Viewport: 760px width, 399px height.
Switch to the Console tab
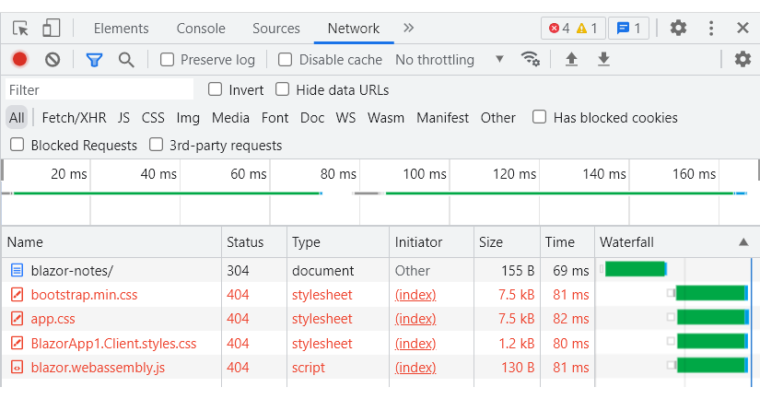pyautogui.click(x=201, y=29)
